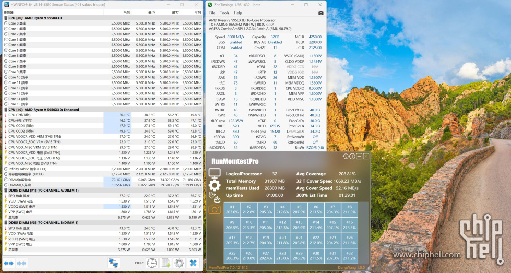This screenshot has height=273, width=511.
Task: Click the tCL value 34 in ZenTimings
Action: [235, 56]
